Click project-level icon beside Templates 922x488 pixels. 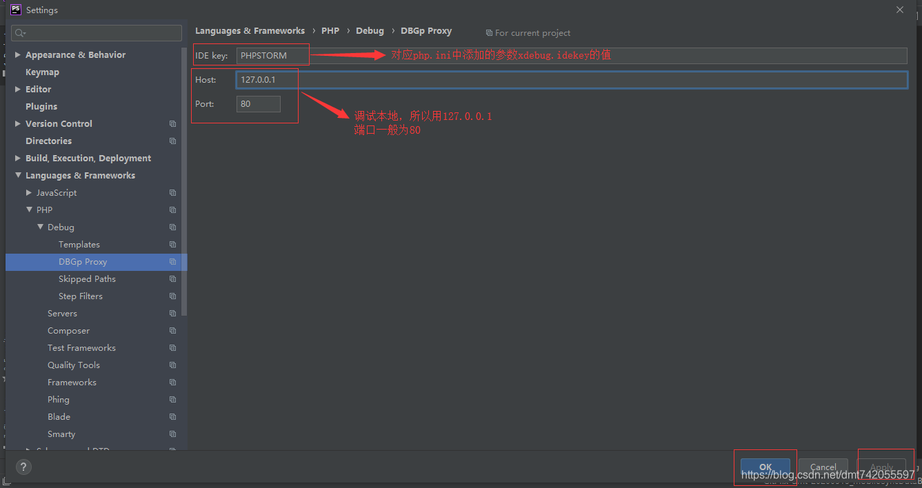pyautogui.click(x=172, y=245)
